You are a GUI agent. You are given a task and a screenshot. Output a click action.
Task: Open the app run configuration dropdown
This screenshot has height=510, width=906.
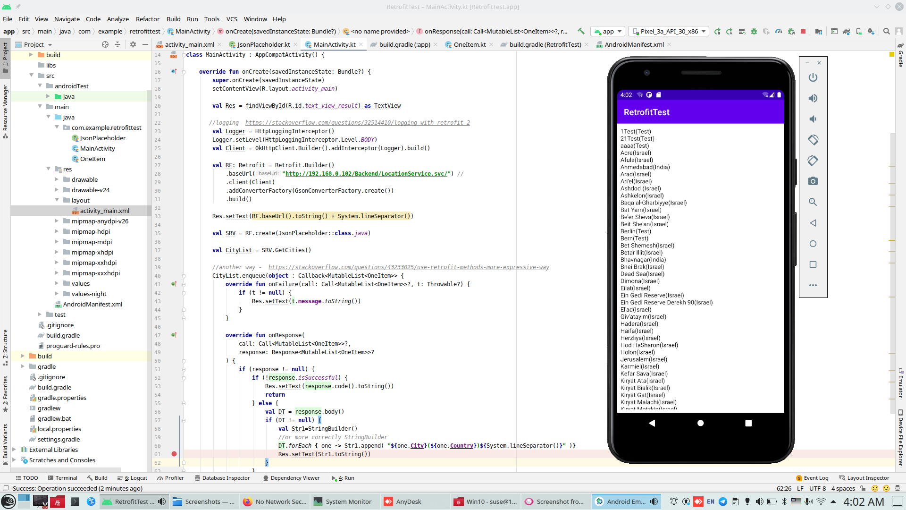[x=608, y=31]
